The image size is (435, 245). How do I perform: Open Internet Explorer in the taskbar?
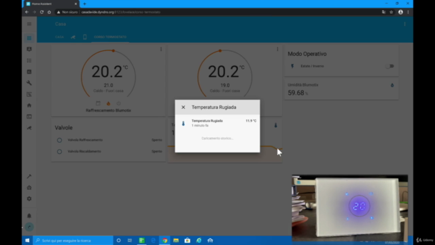click(x=198, y=240)
